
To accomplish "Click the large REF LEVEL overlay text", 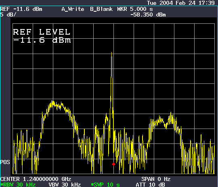I will [x=42, y=32].
